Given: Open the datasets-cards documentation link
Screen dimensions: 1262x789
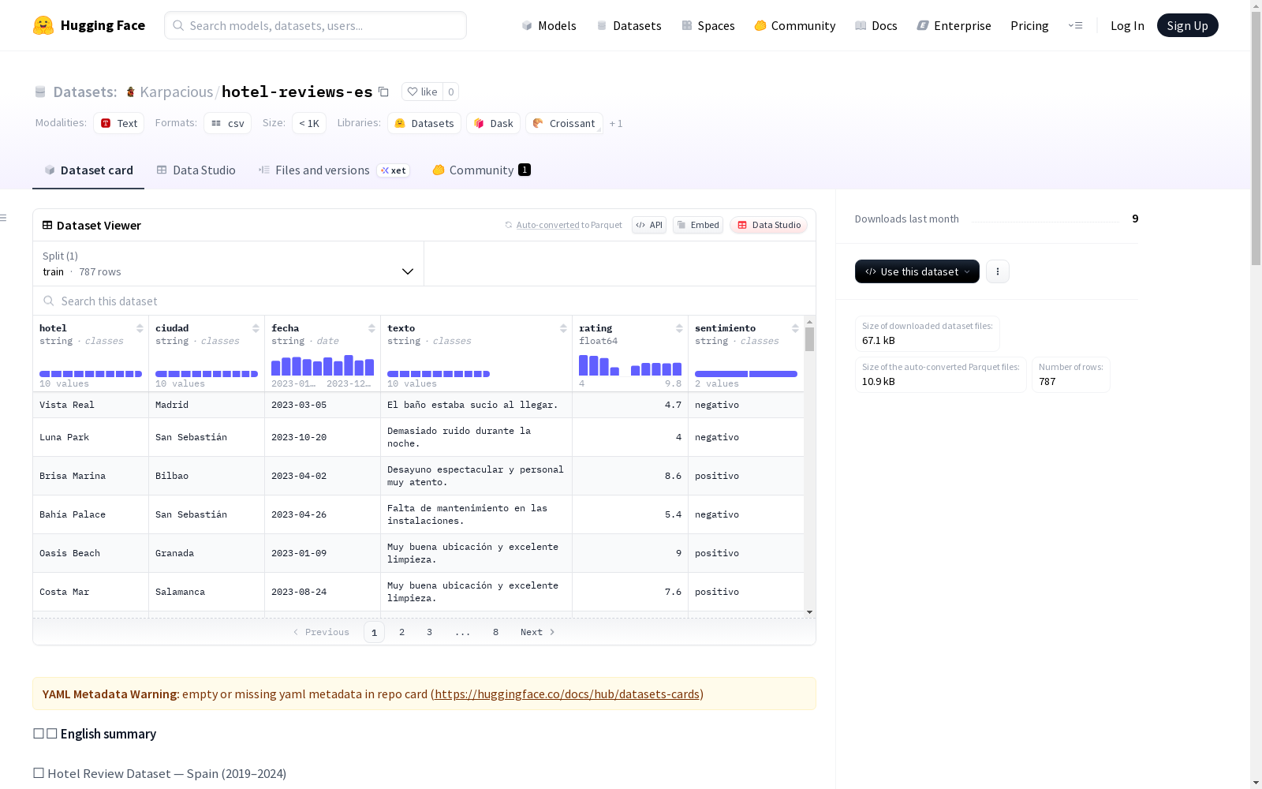Looking at the screenshot, I should tap(567, 694).
